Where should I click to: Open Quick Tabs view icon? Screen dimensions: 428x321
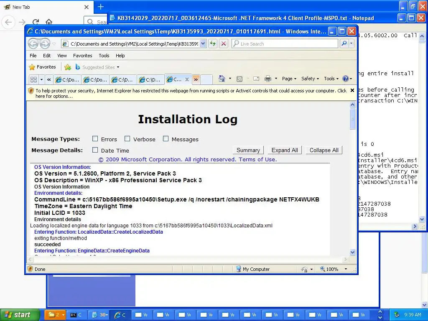(x=33, y=79)
